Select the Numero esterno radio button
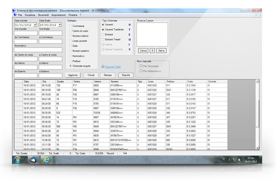This screenshot has width=276, height=180. (x=70, y=51)
